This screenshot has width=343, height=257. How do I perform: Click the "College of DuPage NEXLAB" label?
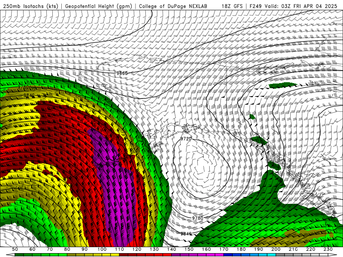173,6
